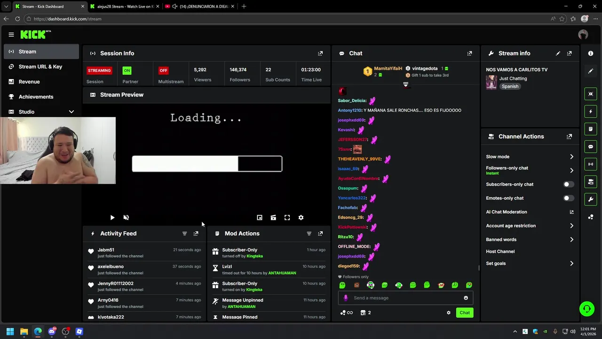Toggle Session Info broadcast panel button

(x=591, y=164)
